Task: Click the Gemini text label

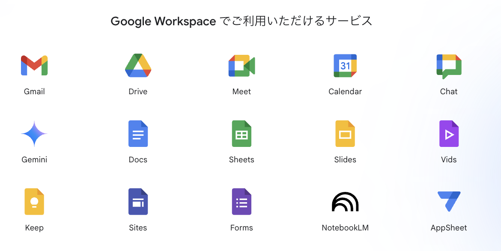Action: (34, 160)
